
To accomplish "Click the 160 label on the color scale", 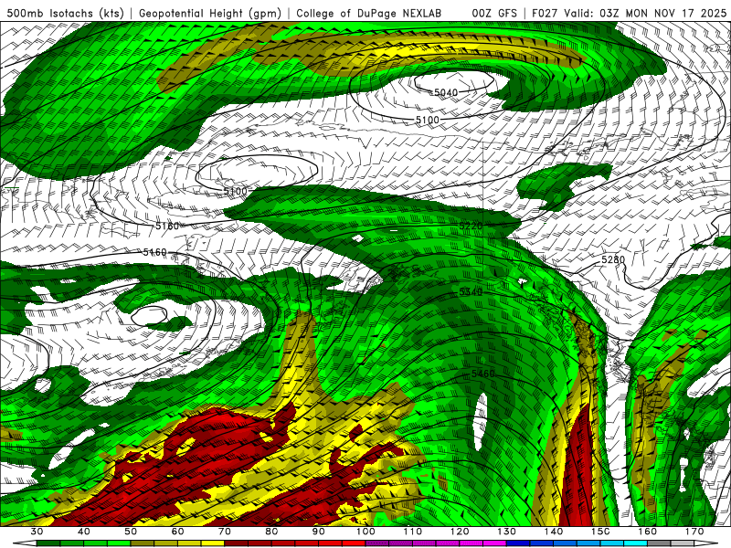I will pos(648,532).
